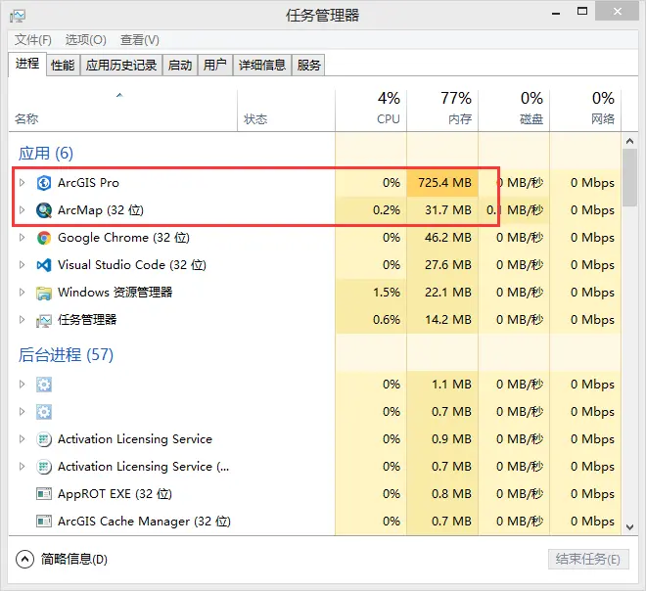Select the 进程 tab

point(27,64)
